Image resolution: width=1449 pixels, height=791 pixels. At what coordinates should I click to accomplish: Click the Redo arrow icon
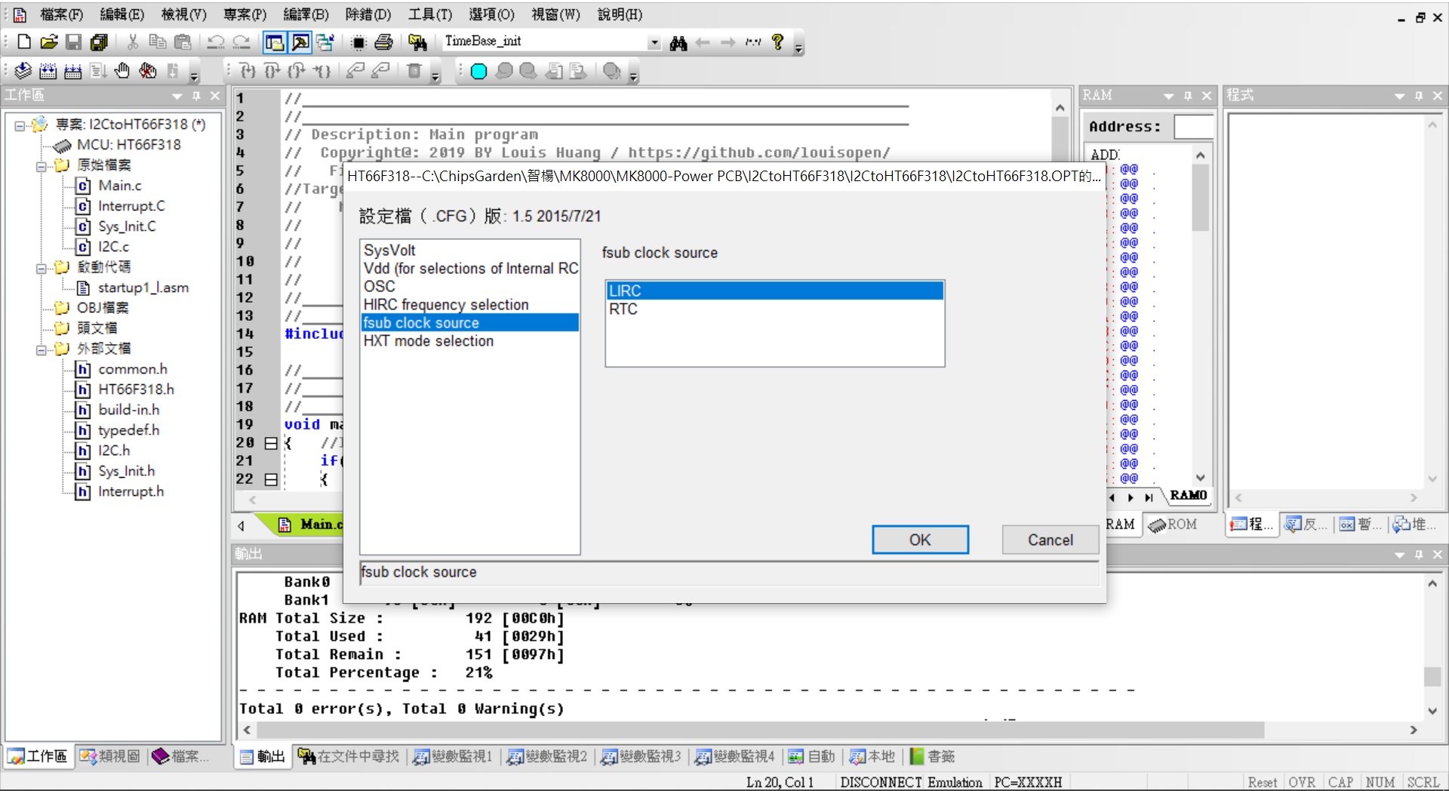241,42
